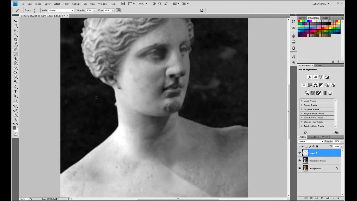The image size is (357, 201).
Task: Expand Hue/Saturation Presets
Action: pos(301,113)
